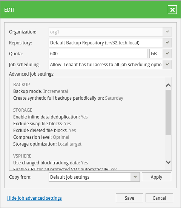Click Compression level: Optimal line
This screenshot has width=181, height=208.
point(41,137)
